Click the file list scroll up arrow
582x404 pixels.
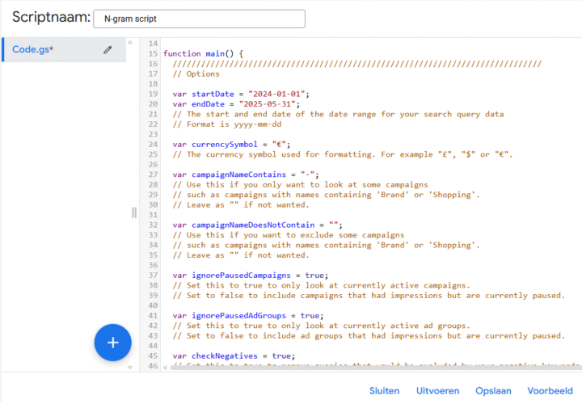point(130,43)
